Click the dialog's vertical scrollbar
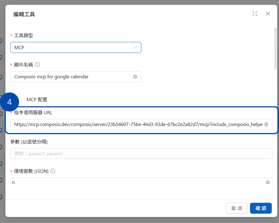279x223 pixels. pyautogui.click(x=275, y=48)
